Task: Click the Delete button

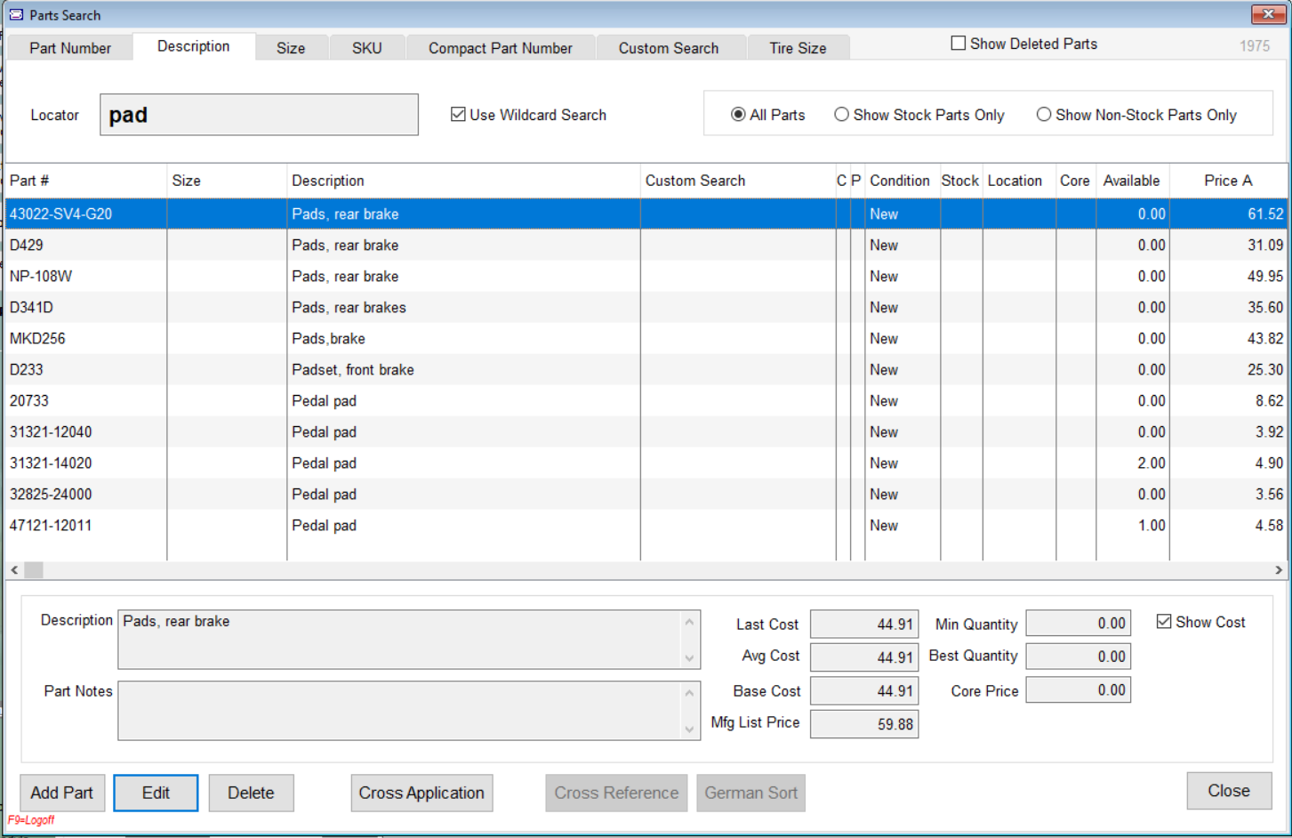Action: [x=251, y=793]
